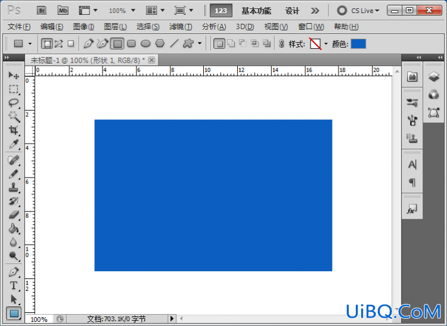Switch to 设计 workspace
Screen dimensions: 447x326
click(292, 11)
